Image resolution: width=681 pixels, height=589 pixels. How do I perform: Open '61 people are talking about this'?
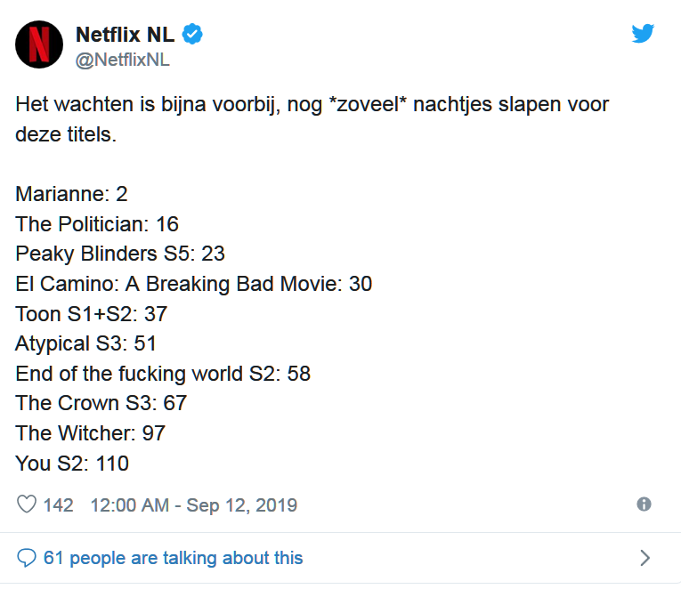coord(173,558)
